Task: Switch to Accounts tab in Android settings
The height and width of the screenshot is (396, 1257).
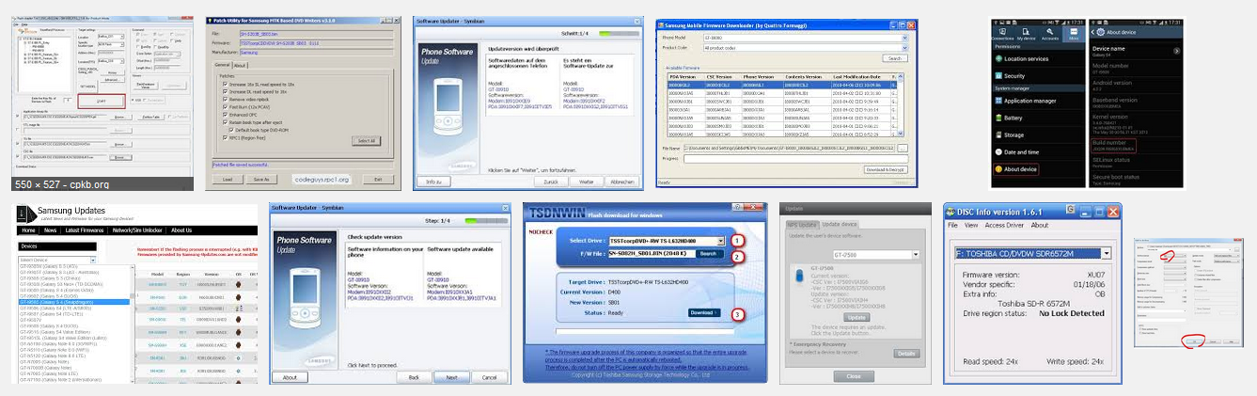Action: coord(1048,35)
